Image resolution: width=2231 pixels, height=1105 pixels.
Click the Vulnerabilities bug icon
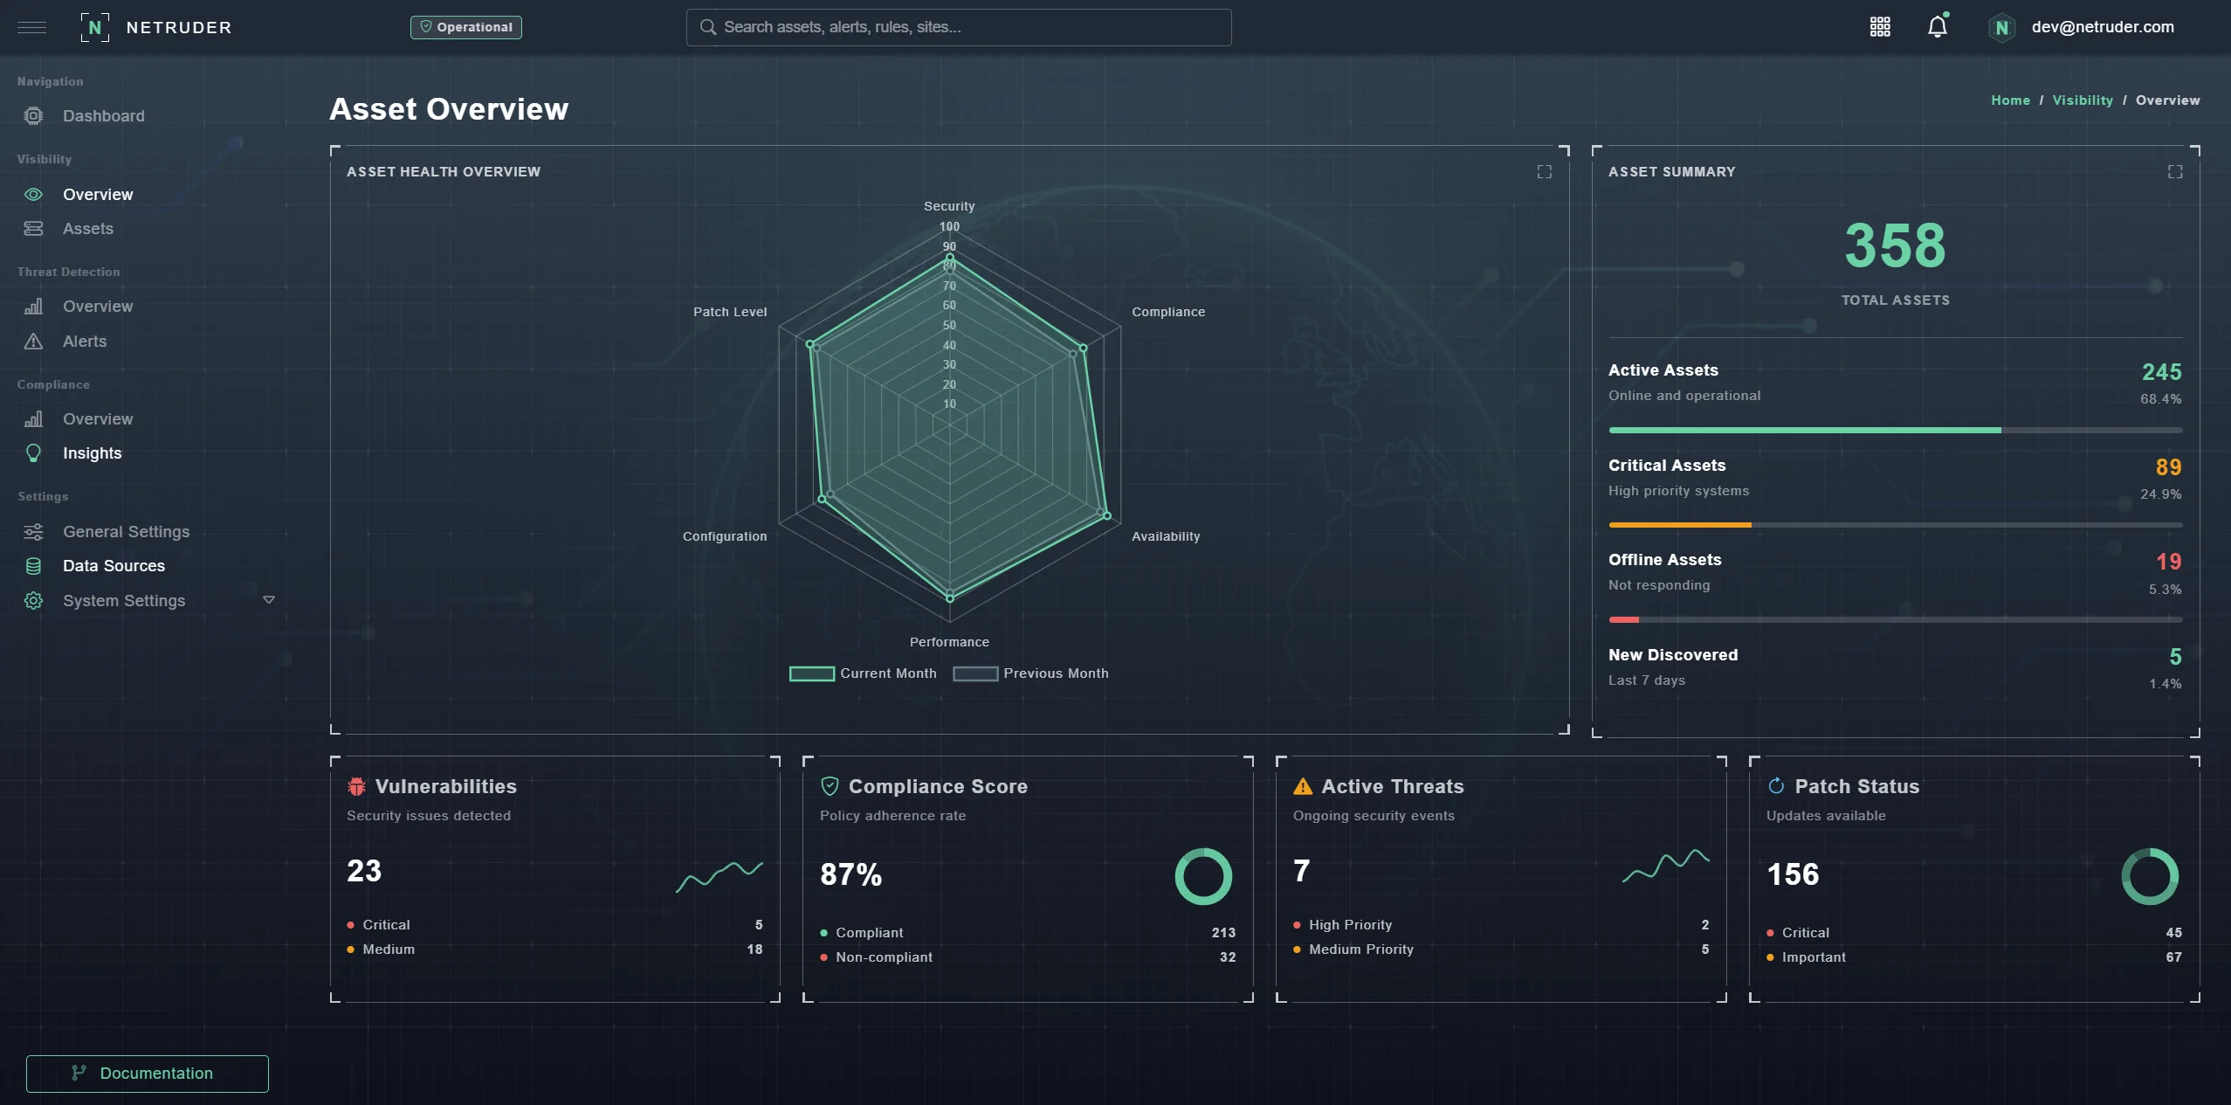click(x=356, y=786)
